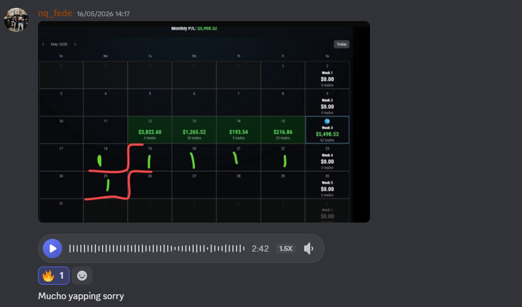Click the Today button in calendar image
522x307 pixels.
coord(342,44)
